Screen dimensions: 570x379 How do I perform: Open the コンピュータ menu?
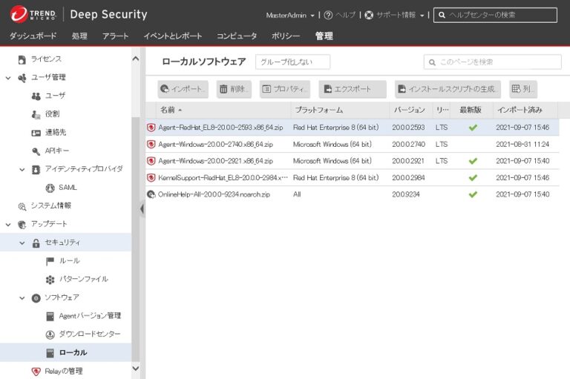[237, 36]
